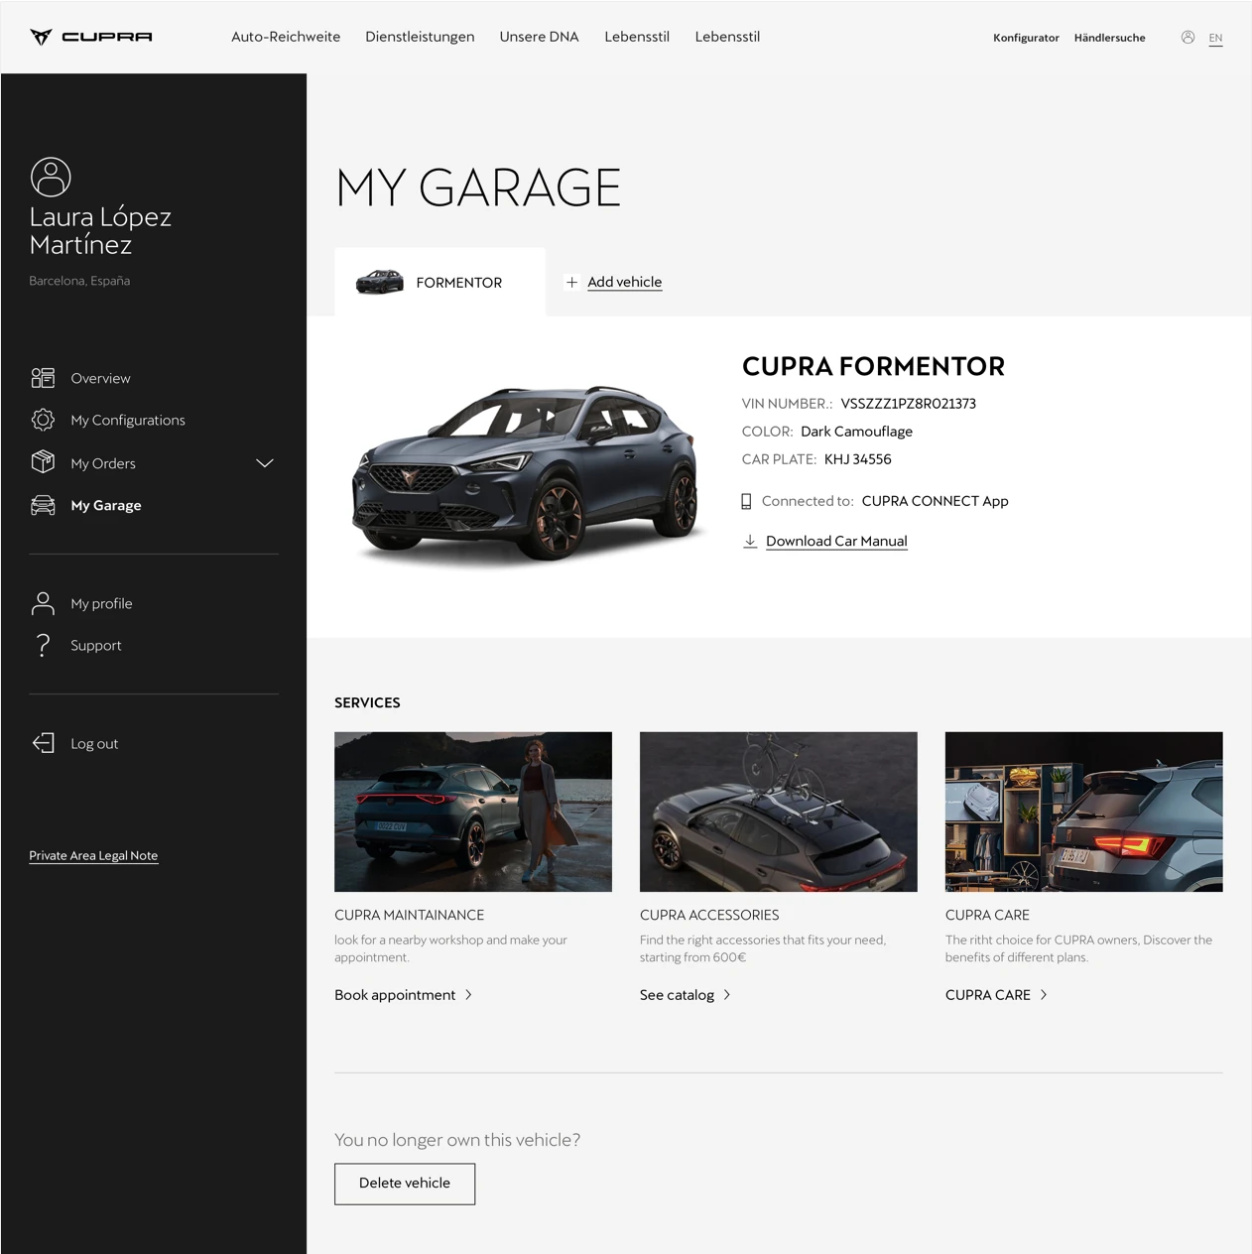Click the CUPRA FORMENTOR heading
This screenshot has width=1252, height=1254.
[873, 366]
